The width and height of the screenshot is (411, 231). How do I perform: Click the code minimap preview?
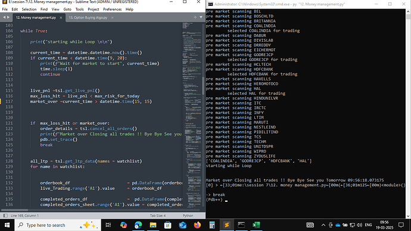[192, 110]
